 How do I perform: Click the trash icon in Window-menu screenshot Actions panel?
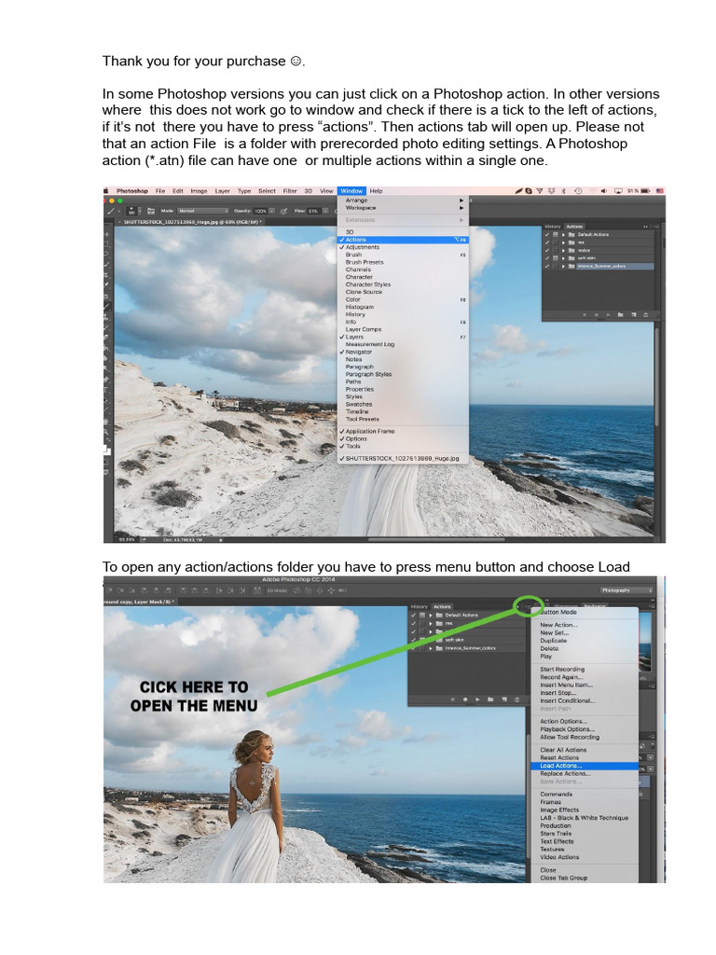[x=646, y=315]
